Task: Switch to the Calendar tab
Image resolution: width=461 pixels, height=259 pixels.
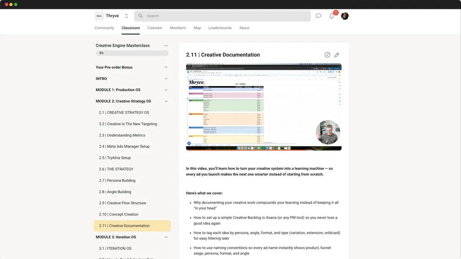Action: (x=155, y=28)
